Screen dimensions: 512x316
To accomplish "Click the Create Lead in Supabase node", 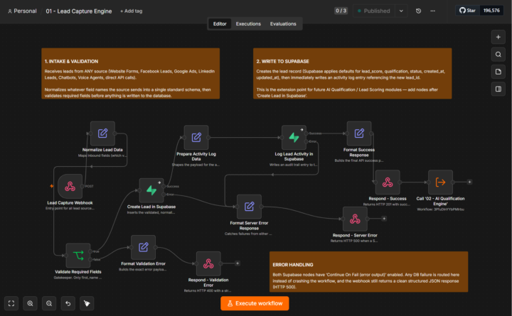I will [x=151, y=190].
